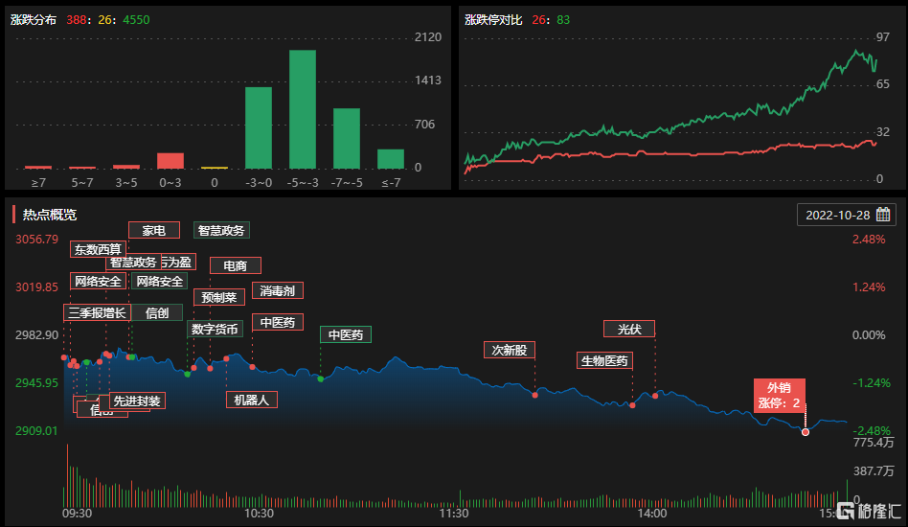This screenshot has width=908, height=527.
Task: Click the 3019.85 index value
Action: pyautogui.click(x=37, y=287)
